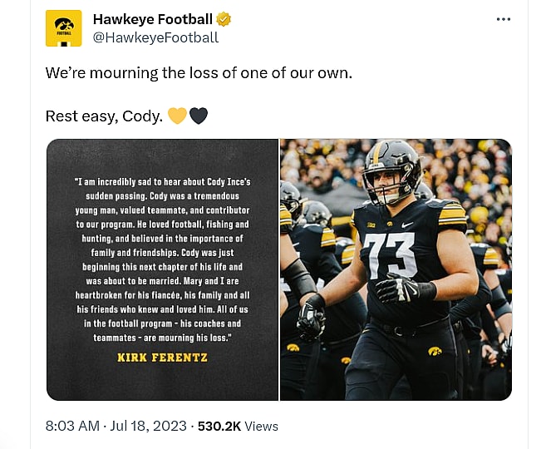Click the black heart emoji
The height and width of the screenshot is (449, 546).
pyautogui.click(x=199, y=116)
